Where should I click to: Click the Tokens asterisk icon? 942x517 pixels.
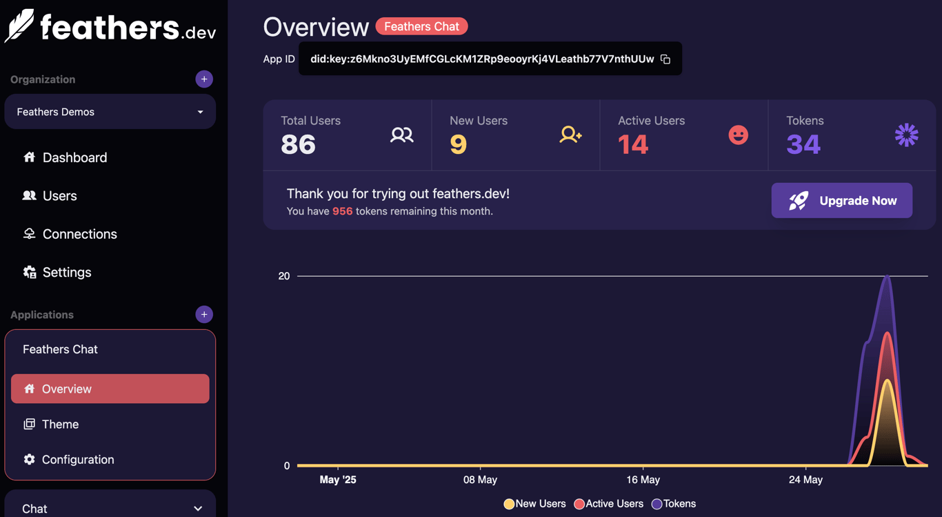tap(906, 135)
